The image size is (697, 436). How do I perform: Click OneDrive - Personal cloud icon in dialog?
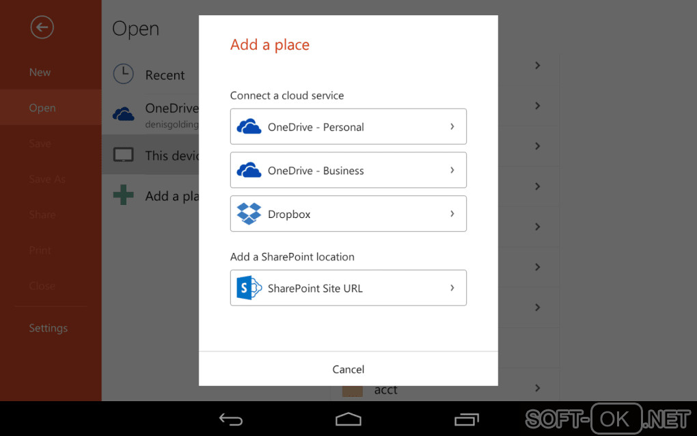click(249, 126)
